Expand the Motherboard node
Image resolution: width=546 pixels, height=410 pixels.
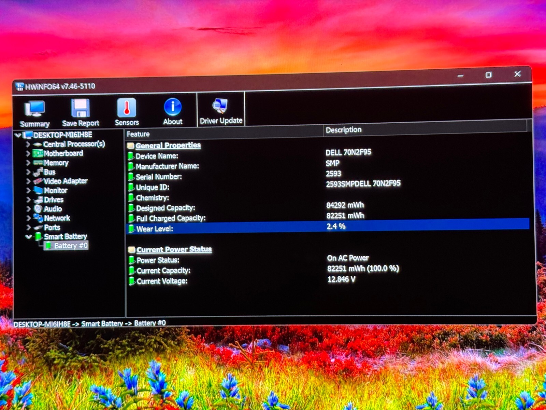tap(28, 154)
